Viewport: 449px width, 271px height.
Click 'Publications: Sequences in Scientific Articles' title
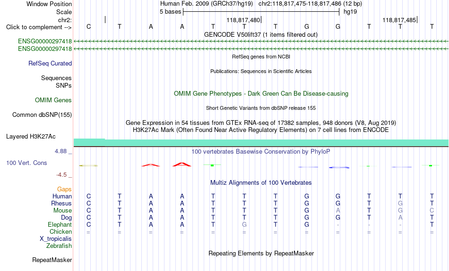[261, 71]
